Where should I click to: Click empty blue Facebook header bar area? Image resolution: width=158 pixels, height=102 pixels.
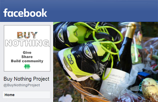[x=101, y=11]
